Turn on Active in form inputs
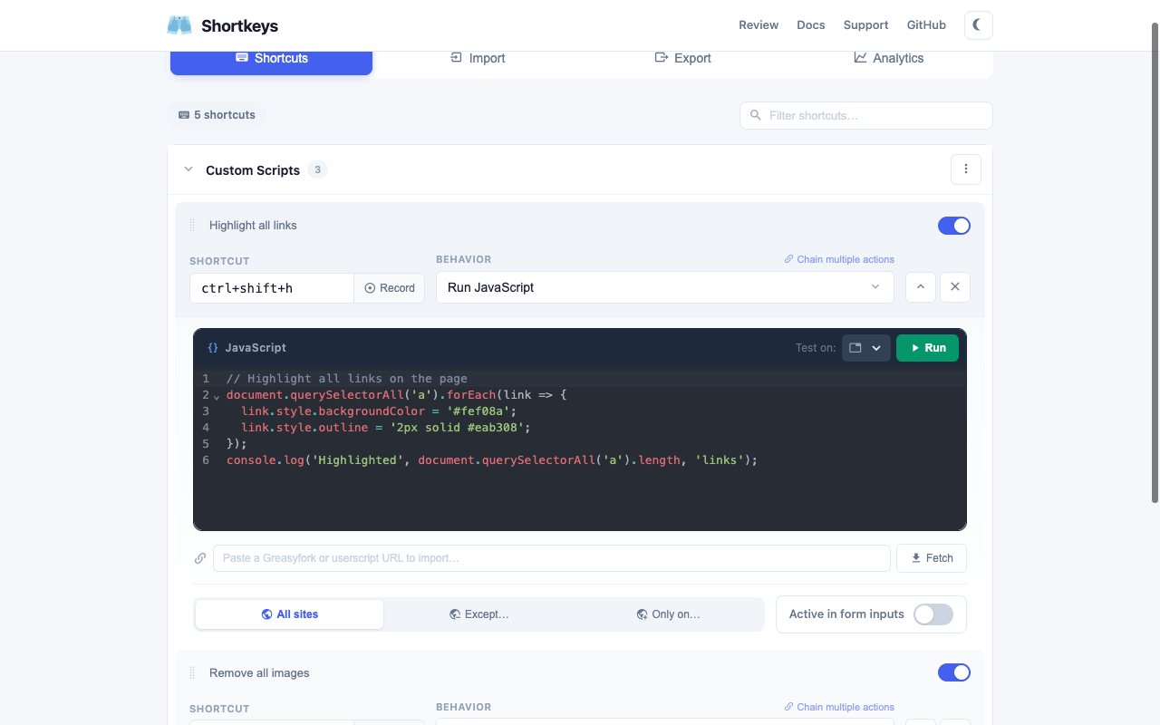This screenshot has width=1160, height=725. pyautogui.click(x=933, y=614)
